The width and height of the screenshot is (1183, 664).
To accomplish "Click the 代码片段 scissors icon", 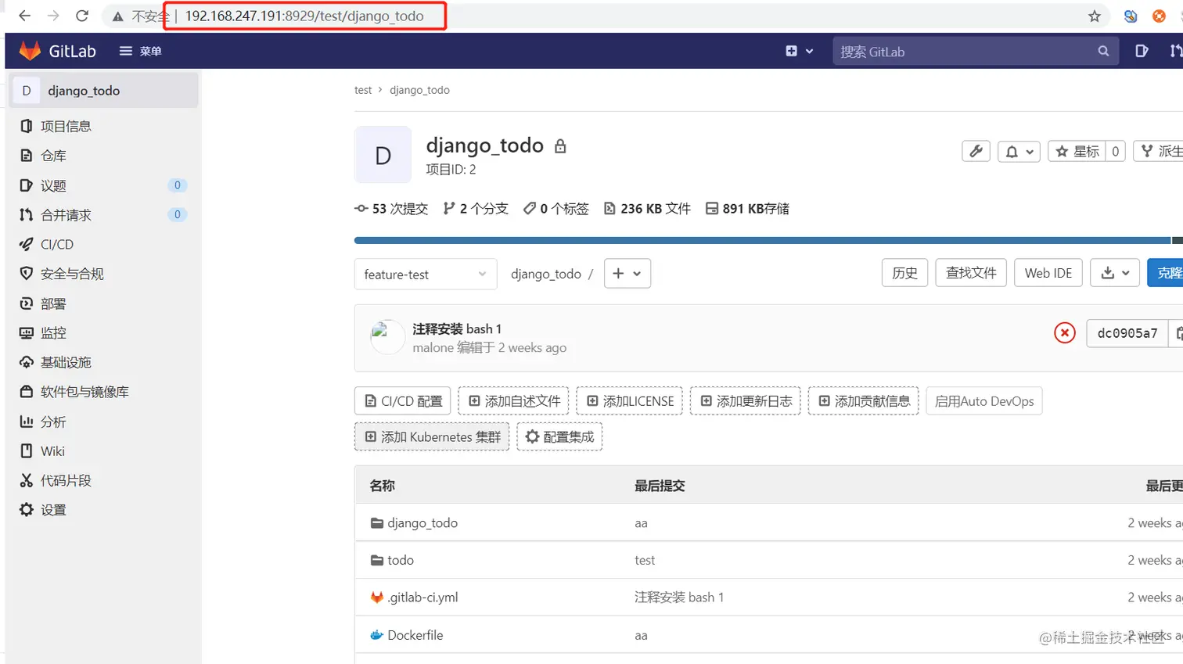I will pyautogui.click(x=27, y=480).
